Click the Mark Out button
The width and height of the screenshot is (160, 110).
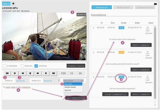coord(36,81)
